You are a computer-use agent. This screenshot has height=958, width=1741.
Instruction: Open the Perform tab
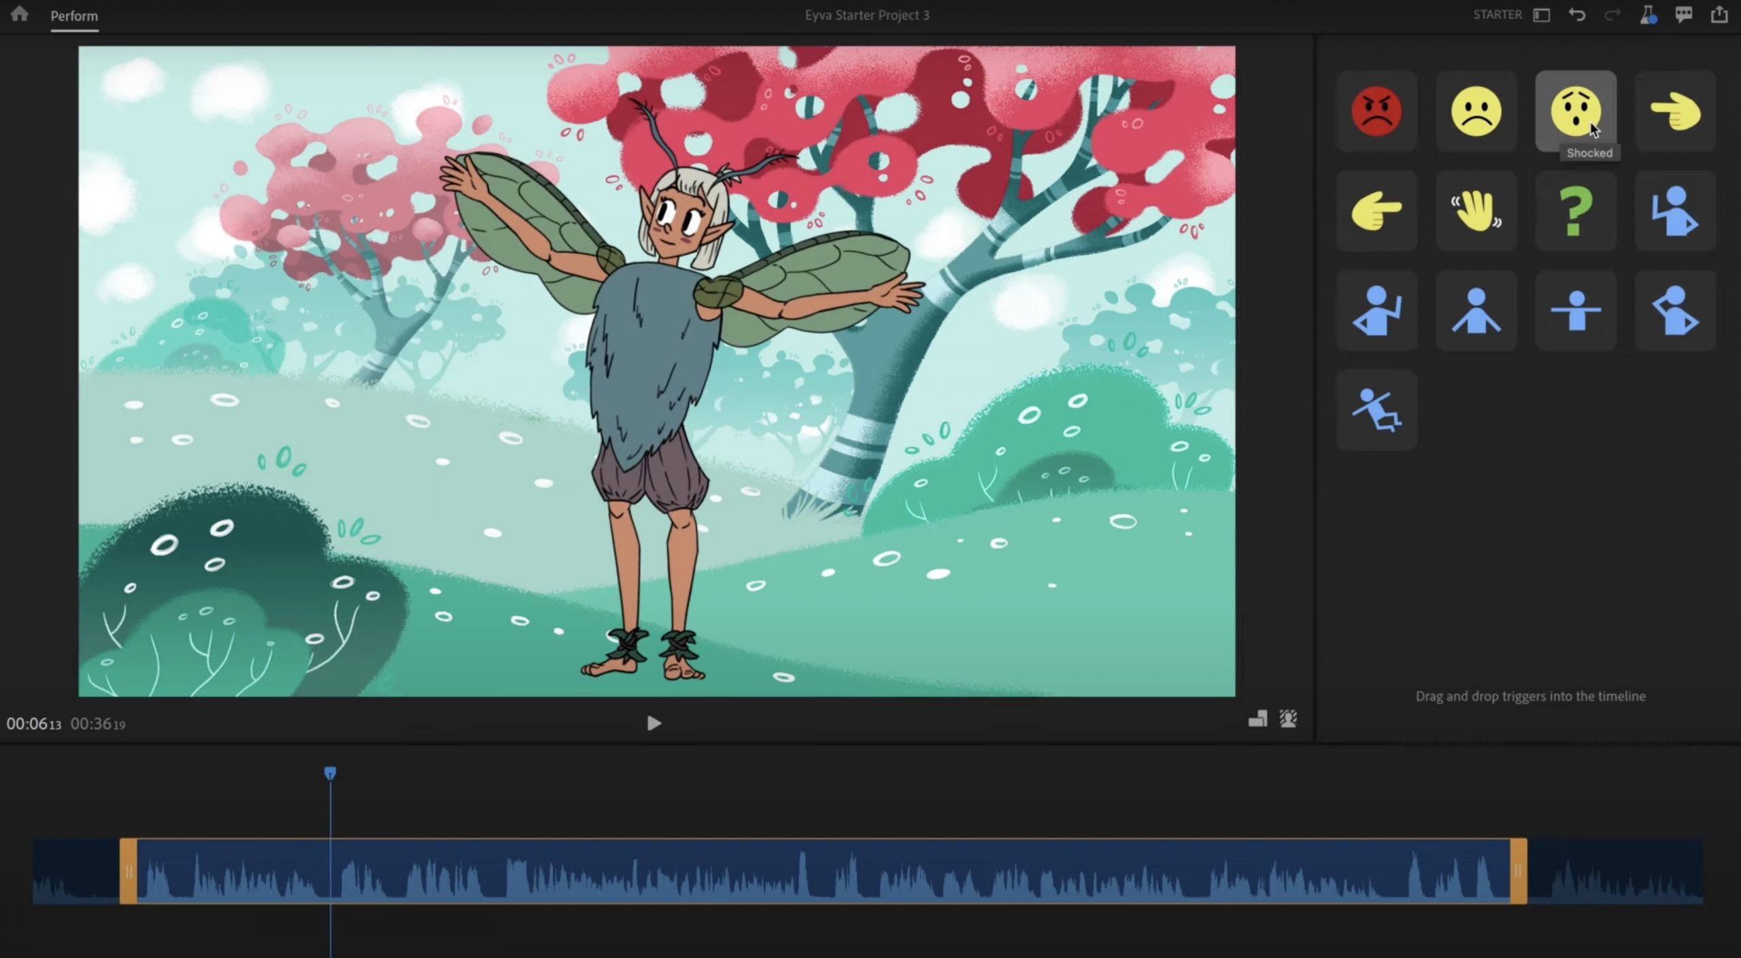pyautogui.click(x=74, y=16)
